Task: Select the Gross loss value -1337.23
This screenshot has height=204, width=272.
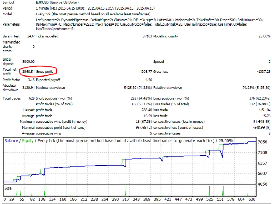Action: click(264, 71)
